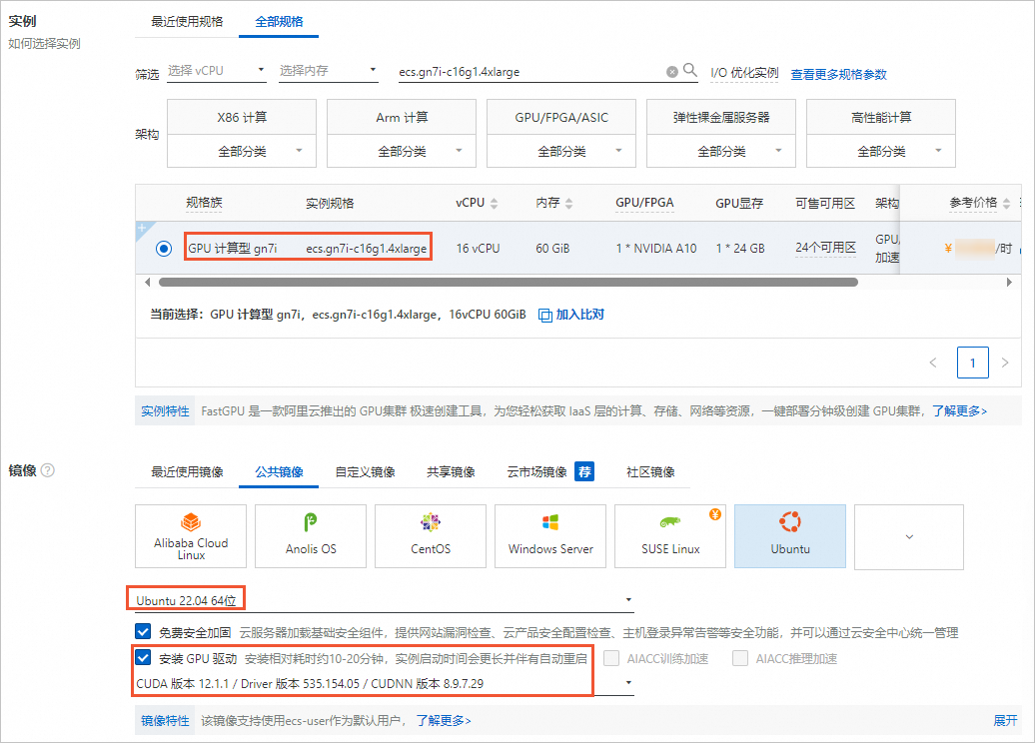Screen dimensions: 1035x743
Task: Sort by 内存 column arrows
Action: point(569,204)
